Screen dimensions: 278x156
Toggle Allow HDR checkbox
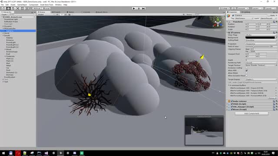246,70
